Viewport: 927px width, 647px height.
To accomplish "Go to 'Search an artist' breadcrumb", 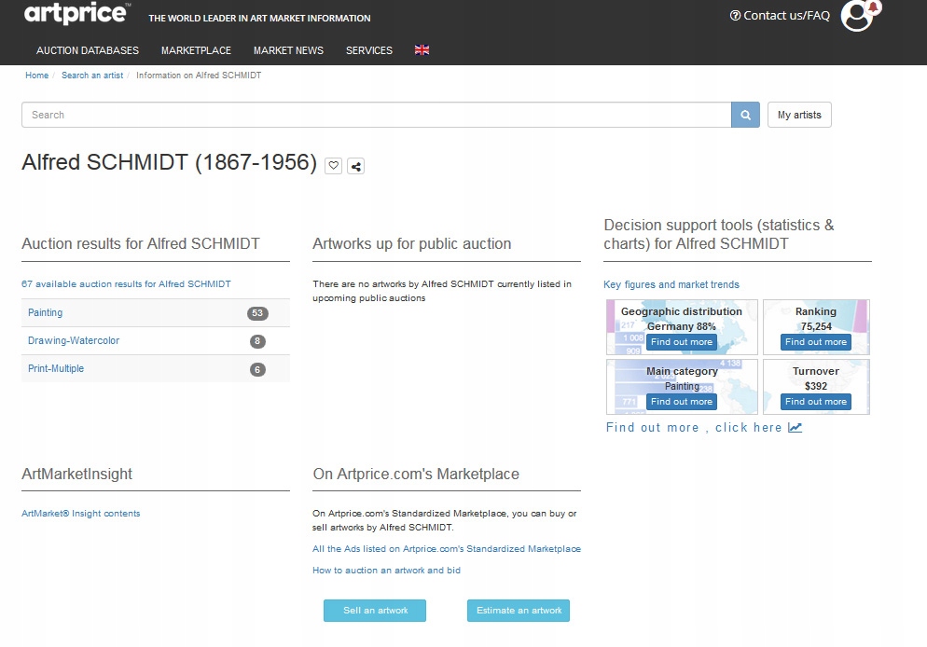I will point(92,75).
